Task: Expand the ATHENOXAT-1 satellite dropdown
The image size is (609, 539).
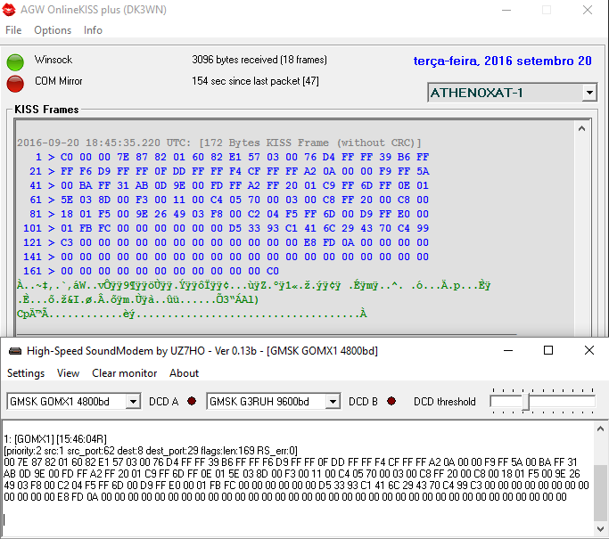Action: [x=589, y=93]
